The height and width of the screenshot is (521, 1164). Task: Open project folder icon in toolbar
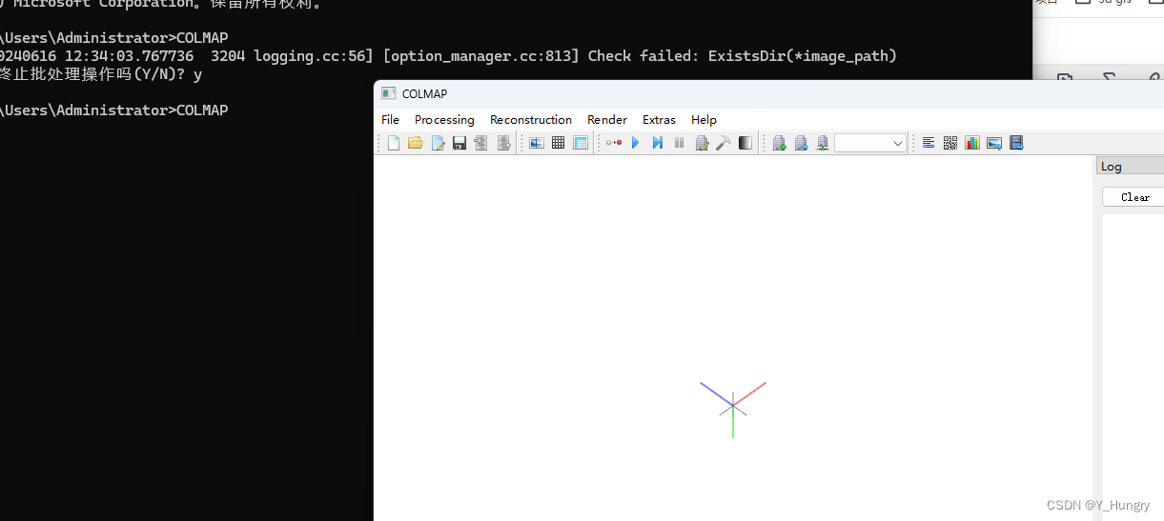coord(416,143)
